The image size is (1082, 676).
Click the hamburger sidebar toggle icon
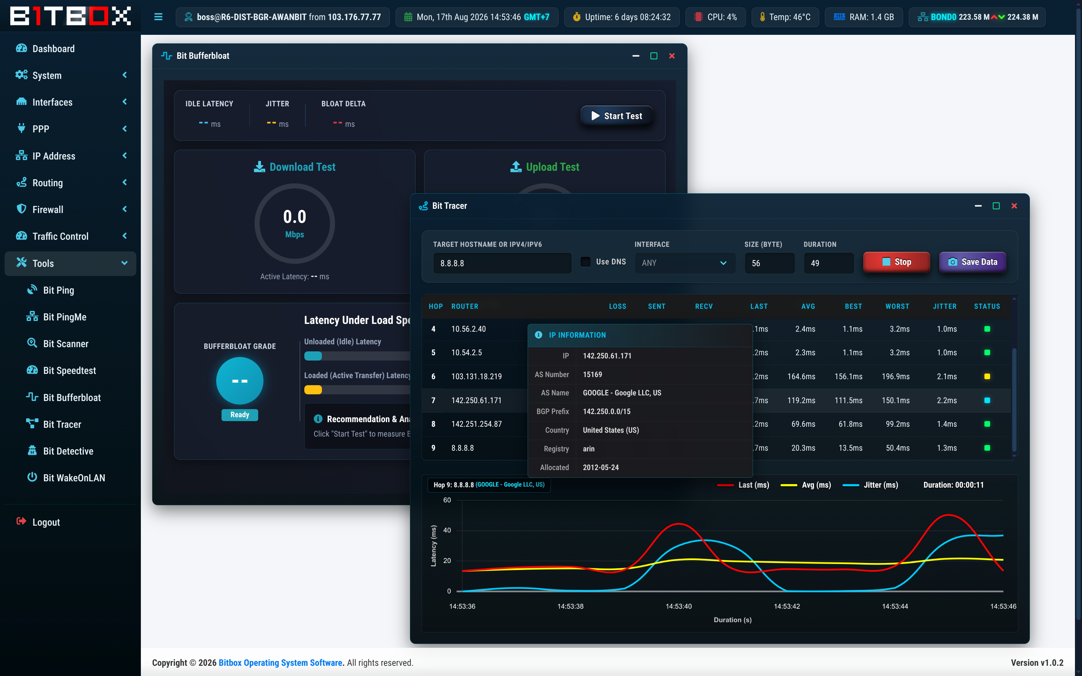[158, 17]
